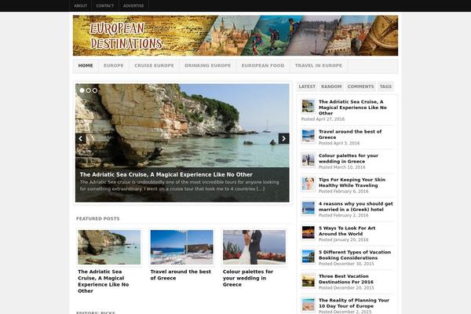The image size is (471, 314).
Task: Click sidebar thumbnail for Adriatic Sea Cruise
Action: pos(309,106)
